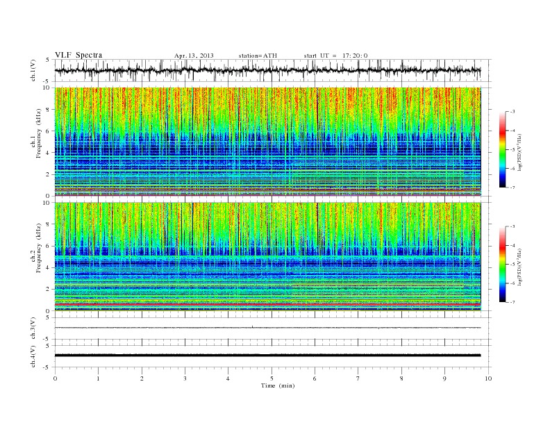Click the '-7' value on ch.2 colorbar
The width and height of the screenshot is (550, 425).
tap(512, 302)
